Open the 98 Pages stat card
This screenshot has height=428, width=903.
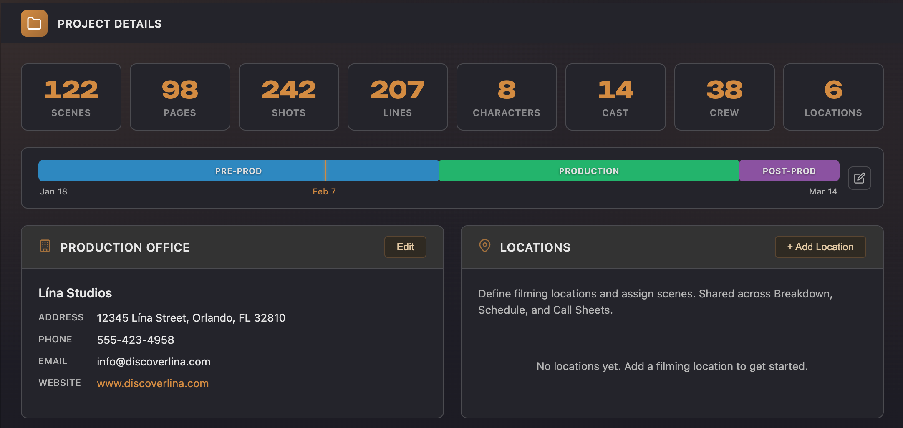180,97
